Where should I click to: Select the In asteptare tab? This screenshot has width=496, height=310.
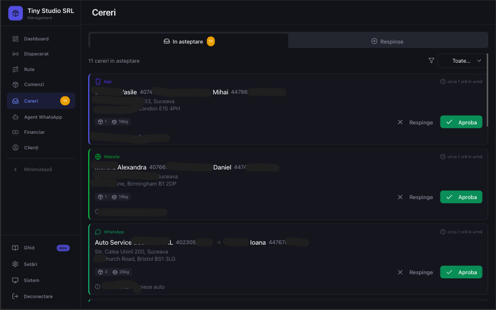pyautogui.click(x=190, y=41)
